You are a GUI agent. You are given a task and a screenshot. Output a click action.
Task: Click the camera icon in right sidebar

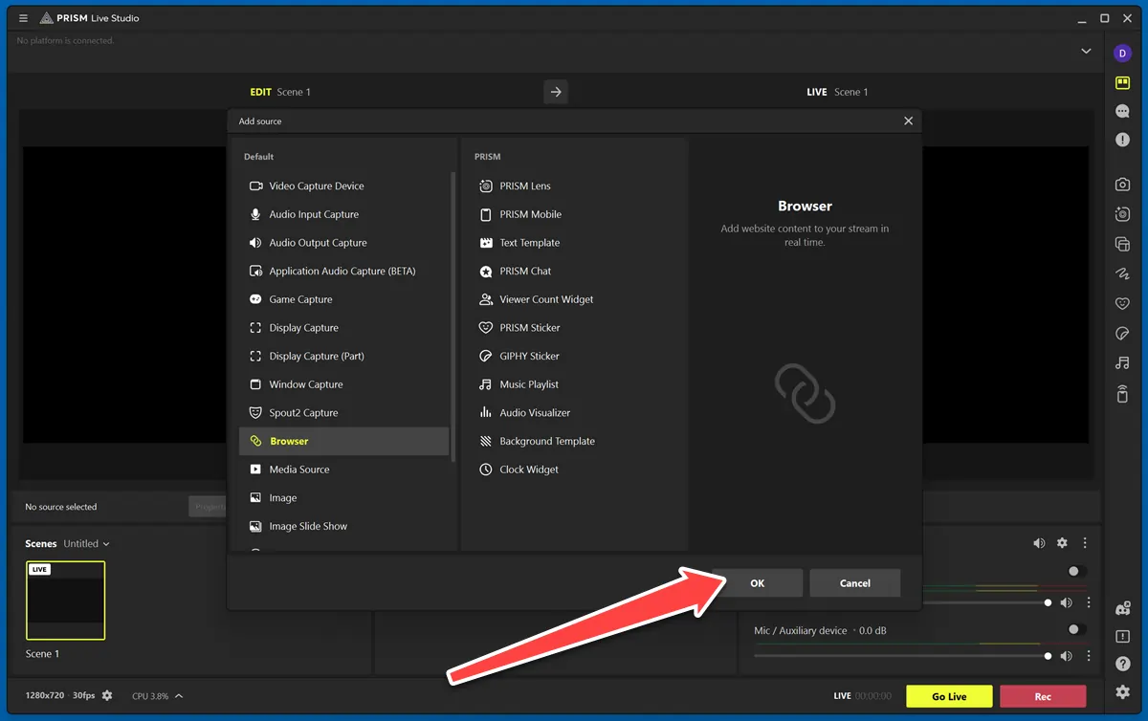[x=1122, y=185]
